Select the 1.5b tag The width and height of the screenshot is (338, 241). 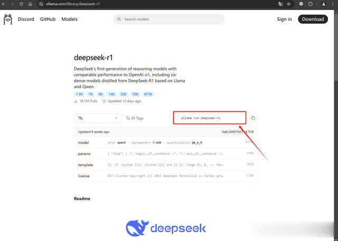coord(79,94)
